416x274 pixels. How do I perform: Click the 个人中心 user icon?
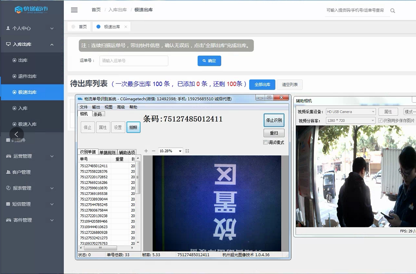click(x=8, y=28)
